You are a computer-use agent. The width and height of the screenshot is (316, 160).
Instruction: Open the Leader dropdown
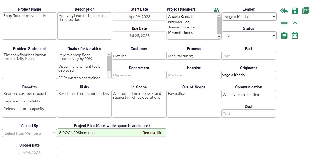coord(249,17)
